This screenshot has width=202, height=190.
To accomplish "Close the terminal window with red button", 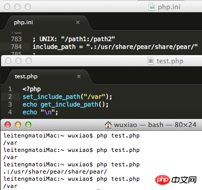I will [8, 125].
